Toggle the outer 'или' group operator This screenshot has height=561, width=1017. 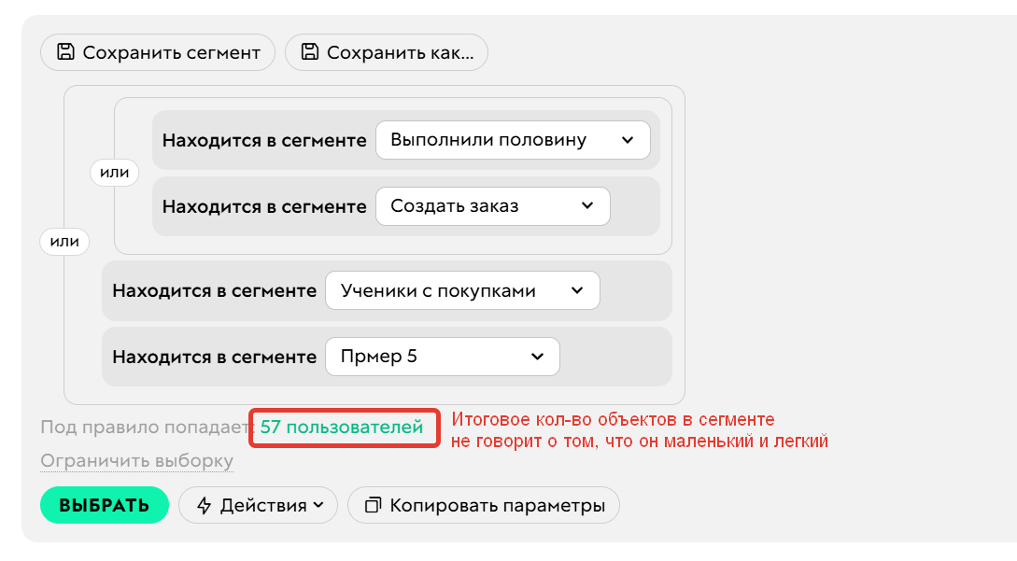pos(64,242)
